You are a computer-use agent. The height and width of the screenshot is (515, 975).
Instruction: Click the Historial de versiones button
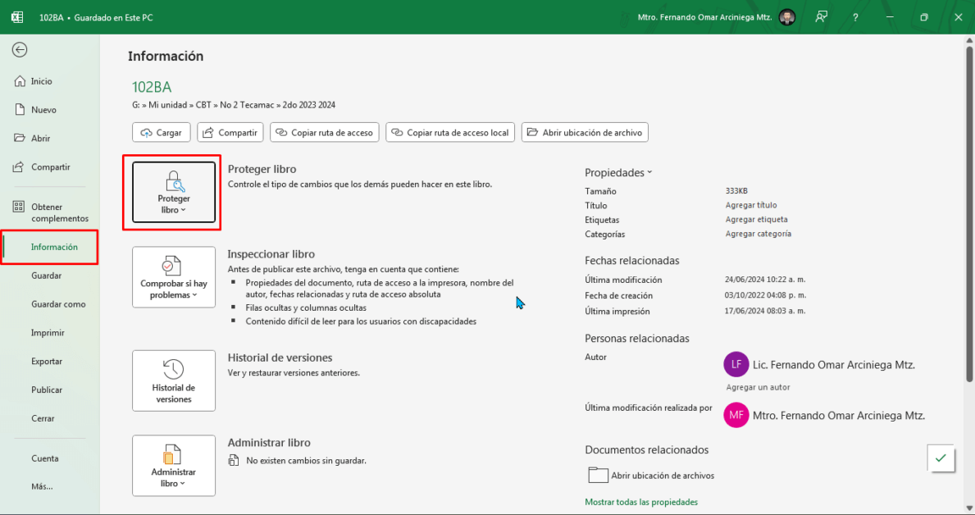(x=174, y=381)
